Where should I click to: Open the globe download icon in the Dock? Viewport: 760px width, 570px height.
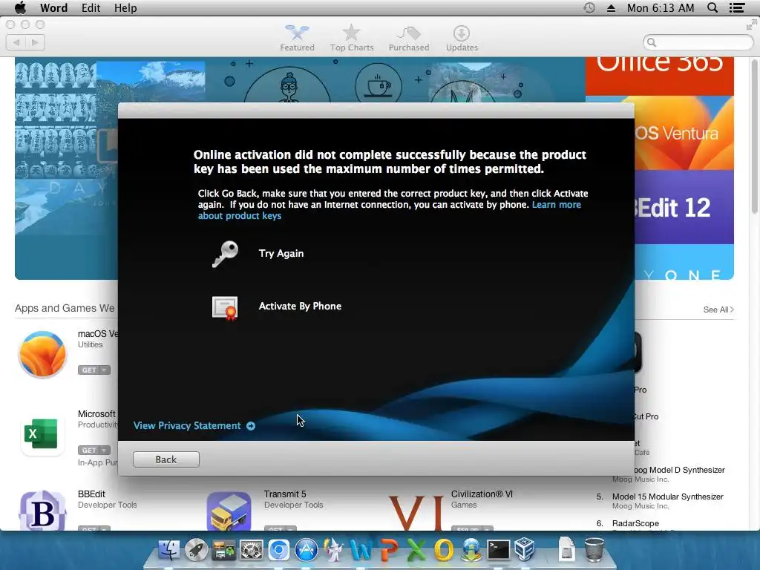471,550
